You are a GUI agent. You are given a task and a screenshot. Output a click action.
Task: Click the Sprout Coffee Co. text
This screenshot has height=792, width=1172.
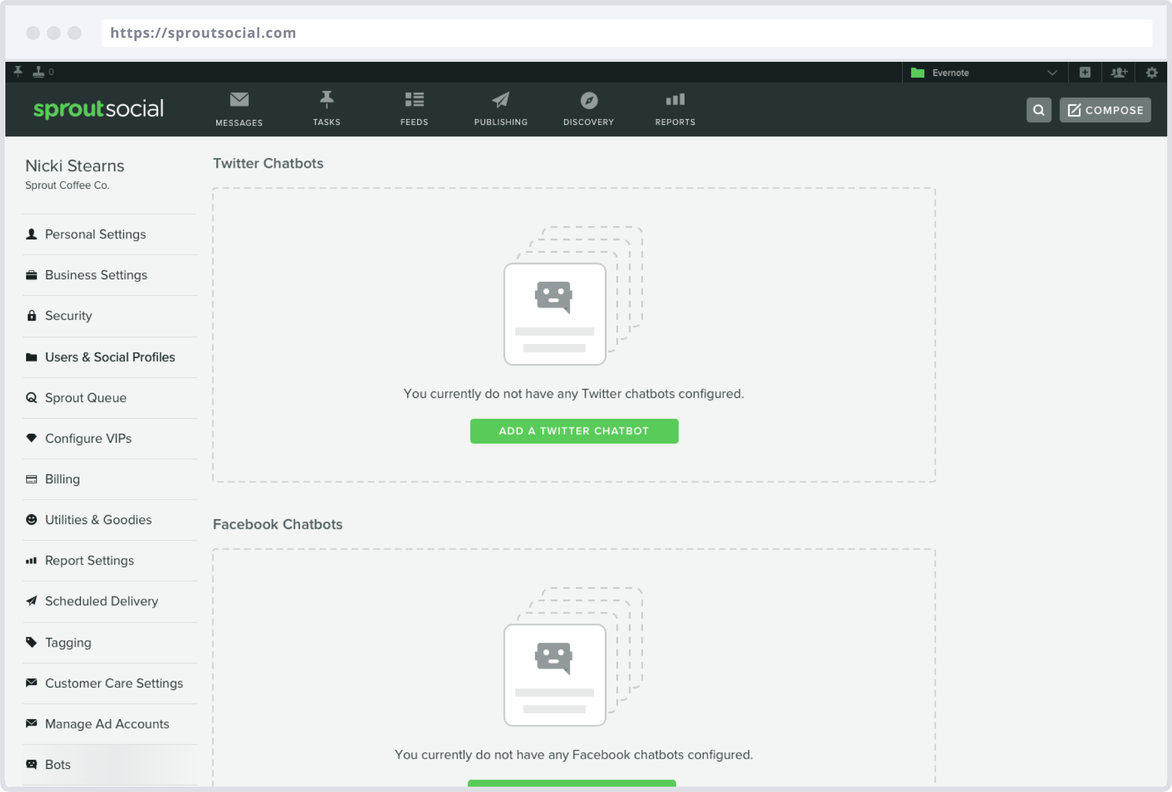click(67, 185)
